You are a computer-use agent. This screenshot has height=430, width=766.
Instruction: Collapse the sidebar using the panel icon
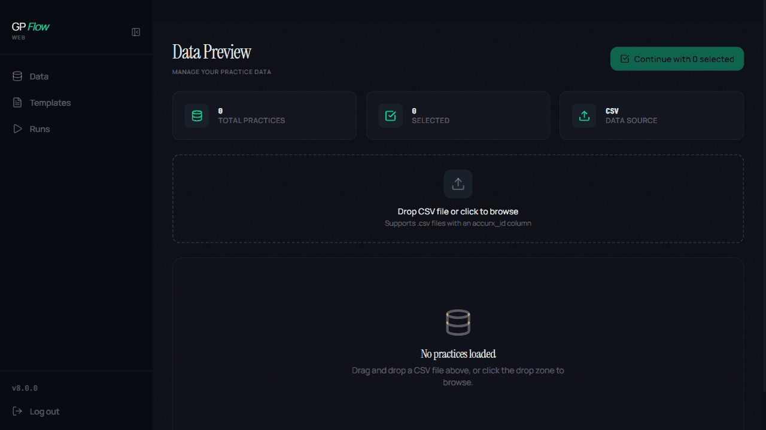[136, 32]
